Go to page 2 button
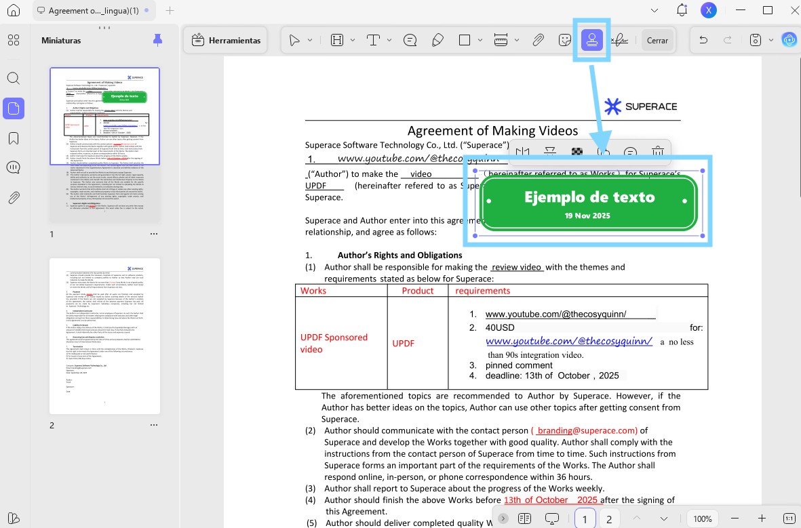This screenshot has width=801, height=528. [609, 519]
